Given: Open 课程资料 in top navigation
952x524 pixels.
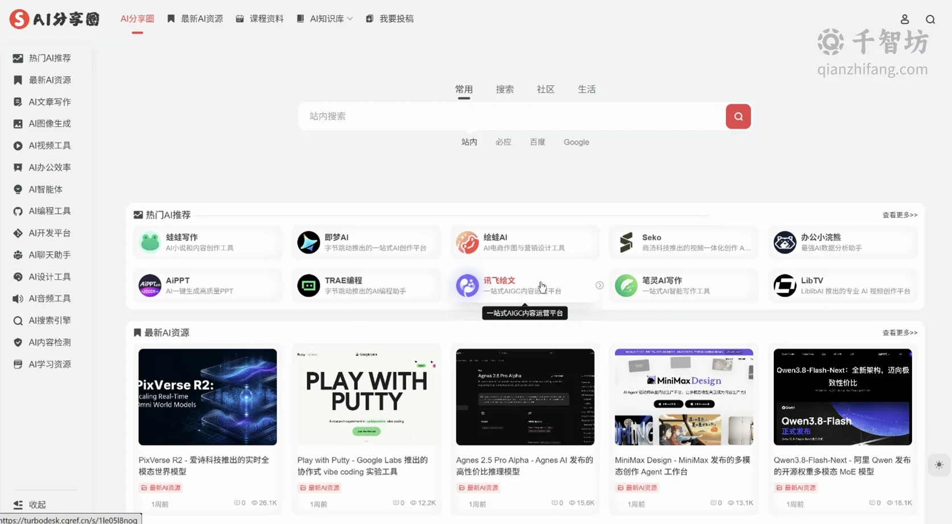Looking at the screenshot, I should [x=259, y=19].
